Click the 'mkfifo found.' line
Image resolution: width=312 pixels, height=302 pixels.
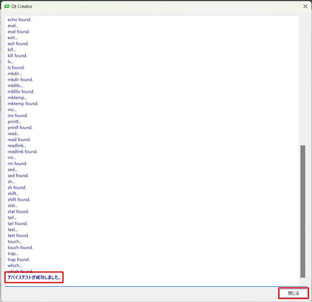point(21,92)
